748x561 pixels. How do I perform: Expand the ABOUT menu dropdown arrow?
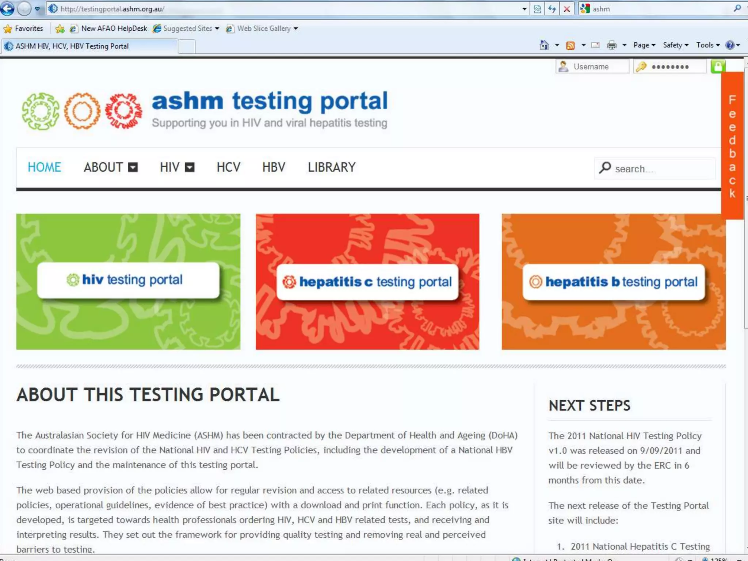tap(133, 167)
